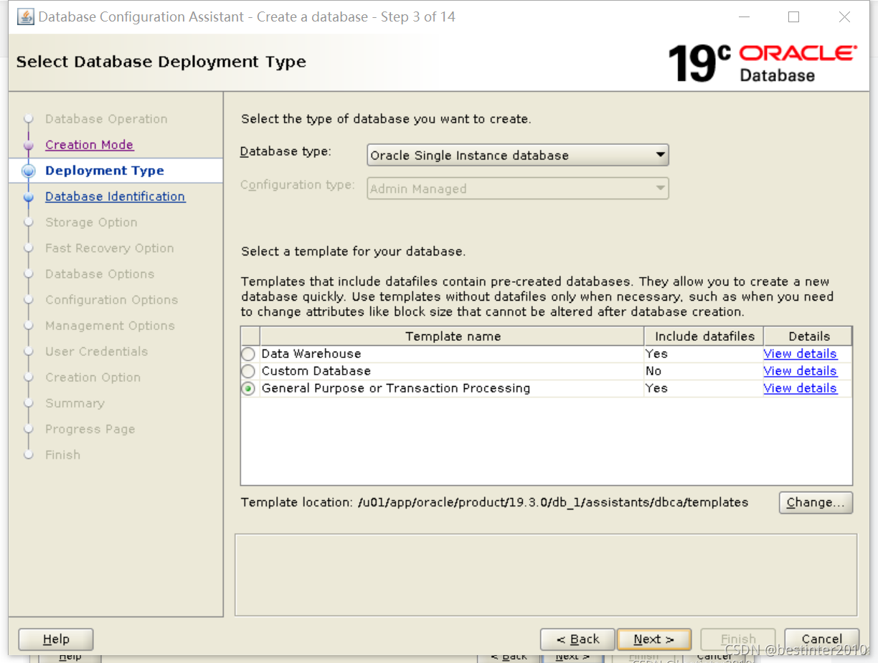
Task: Click the Help button
Action: click(56, 639)
